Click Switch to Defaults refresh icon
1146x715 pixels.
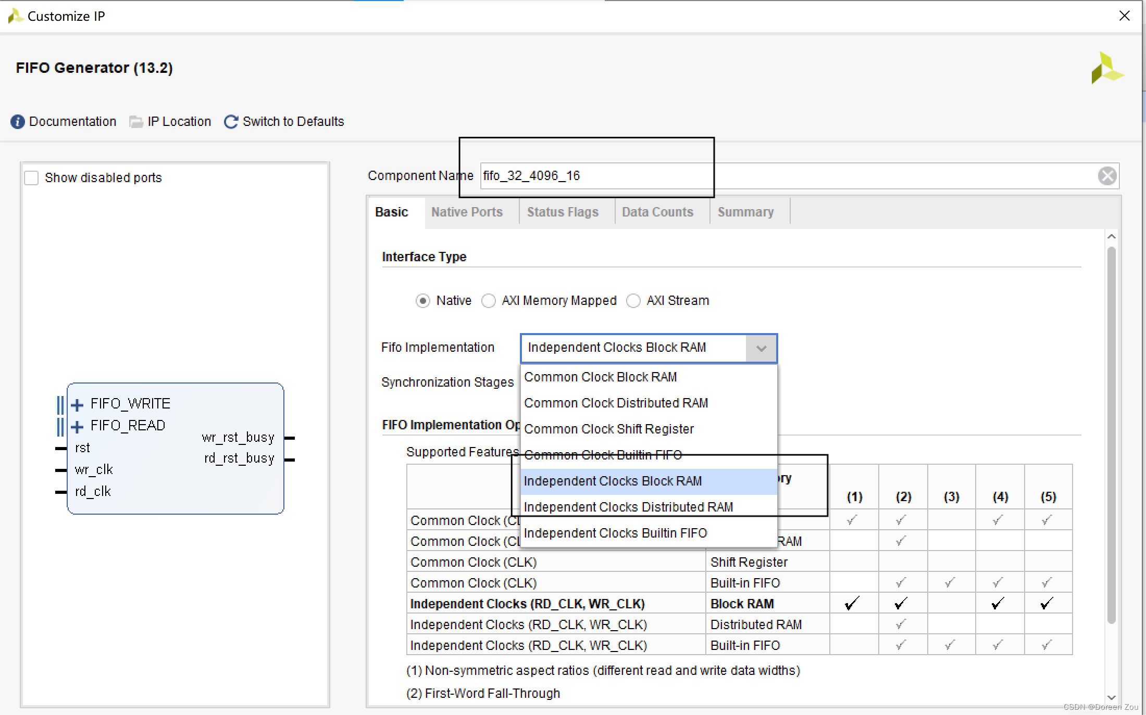pyautogui.click(x=231, y=122)
